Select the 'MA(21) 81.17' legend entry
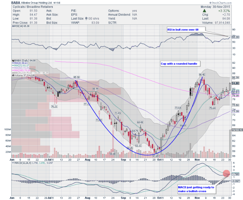 click(20, 66)
